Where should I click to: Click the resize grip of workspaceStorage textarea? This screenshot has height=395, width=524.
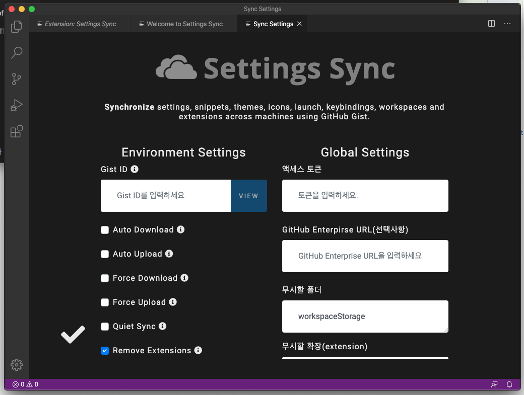[x=446, y=330]
